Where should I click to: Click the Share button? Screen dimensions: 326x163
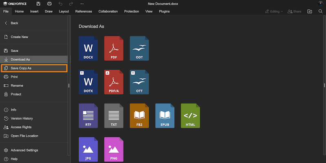(x=294, y=11)
